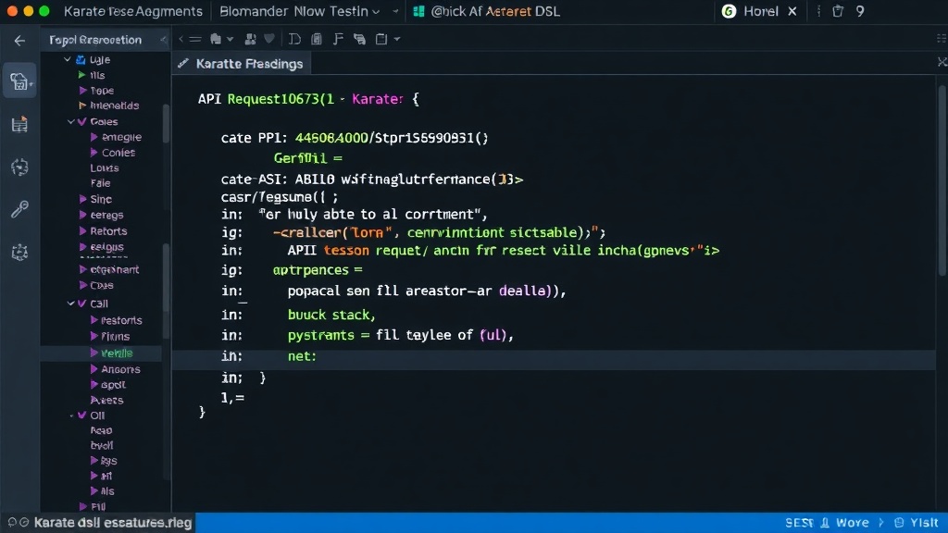Close the editor pane with the X
The image size is (948, 533).
coord(942,62)
